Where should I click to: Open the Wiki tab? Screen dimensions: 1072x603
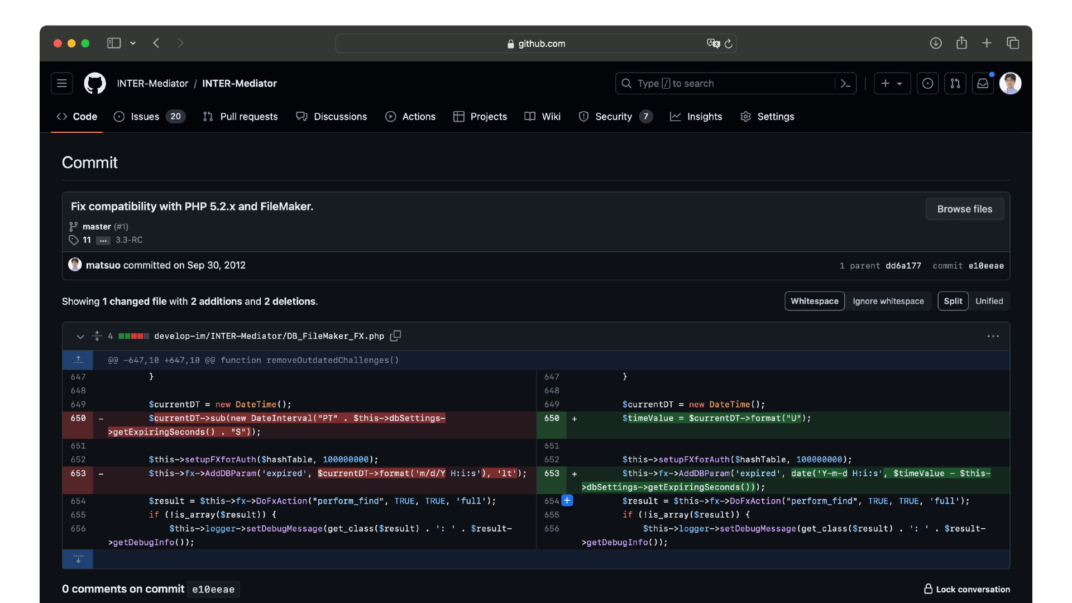543,116
